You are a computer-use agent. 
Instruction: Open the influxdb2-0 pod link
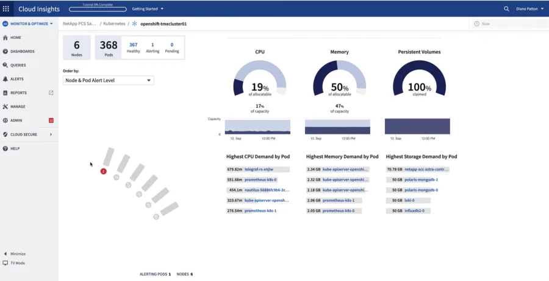414,211
